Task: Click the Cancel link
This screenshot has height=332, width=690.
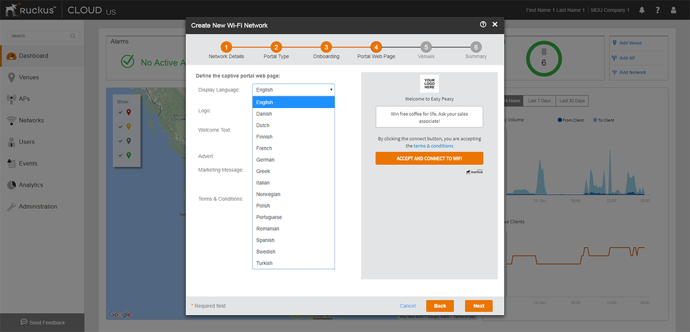Action: point(407,306)
